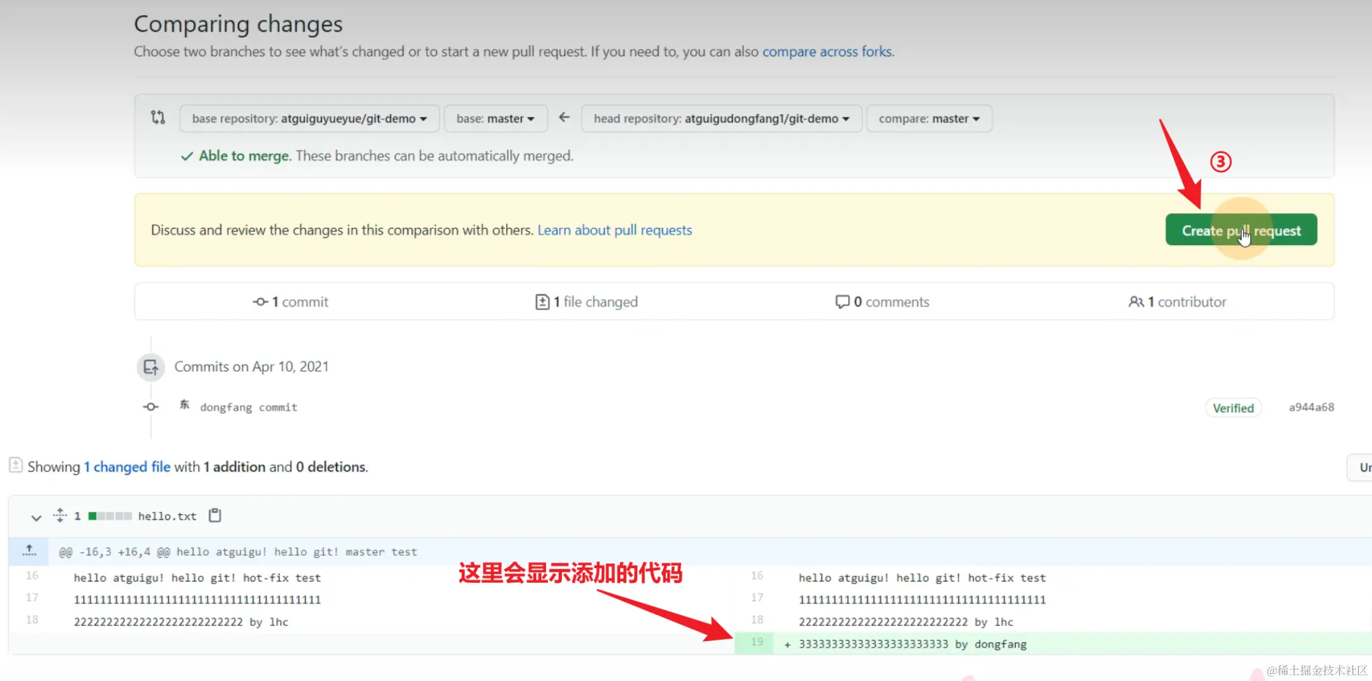This screenshot has height=681, width=1372.
Task: Click left-side line number 18
Action: [32, 620]
